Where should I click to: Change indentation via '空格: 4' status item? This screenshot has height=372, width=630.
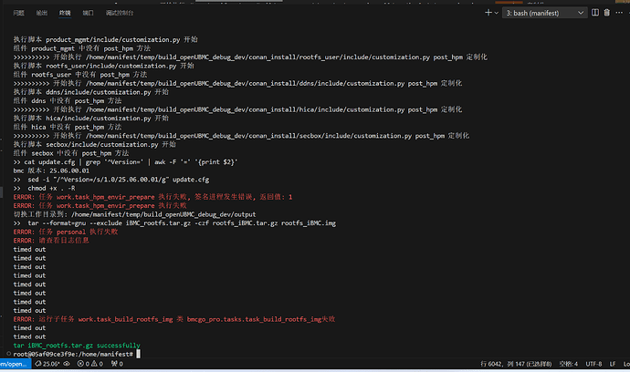569,364
